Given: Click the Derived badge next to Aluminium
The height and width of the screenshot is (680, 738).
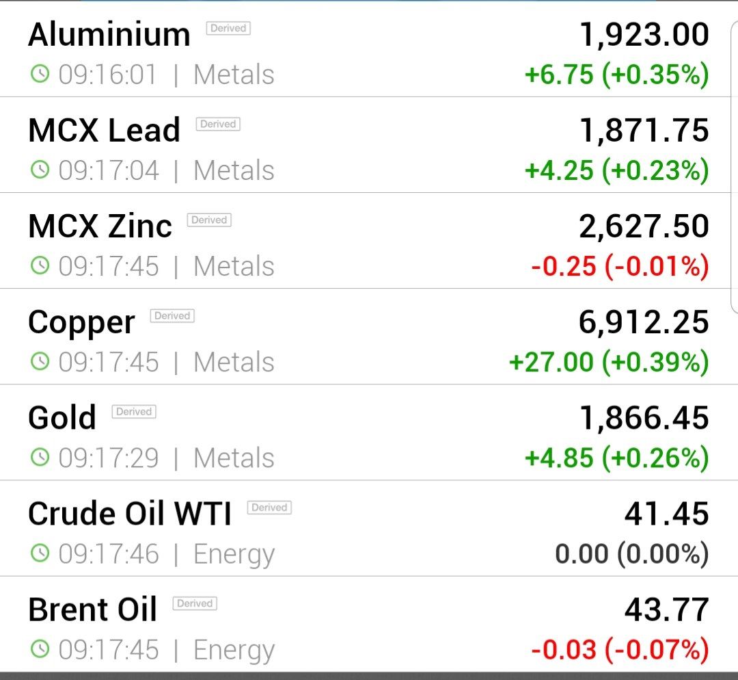Looking at the screenshot, I should (228, 28).
